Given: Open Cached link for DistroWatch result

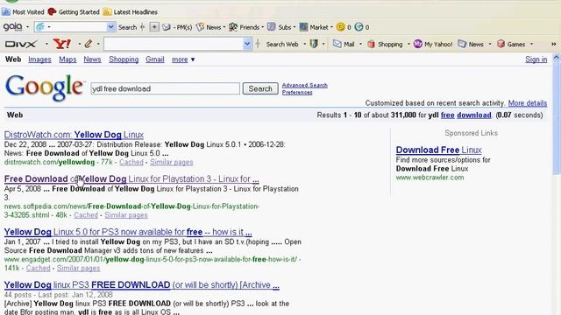Looking at the screenshot, I should click(x=131, y=163).
